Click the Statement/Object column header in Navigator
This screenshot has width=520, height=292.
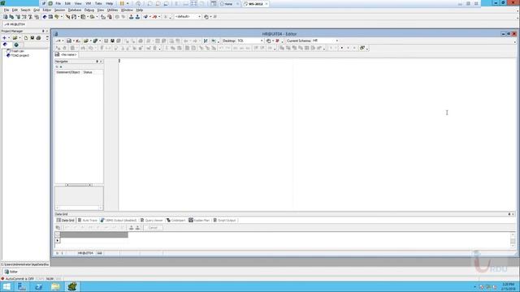click(68, 72)
